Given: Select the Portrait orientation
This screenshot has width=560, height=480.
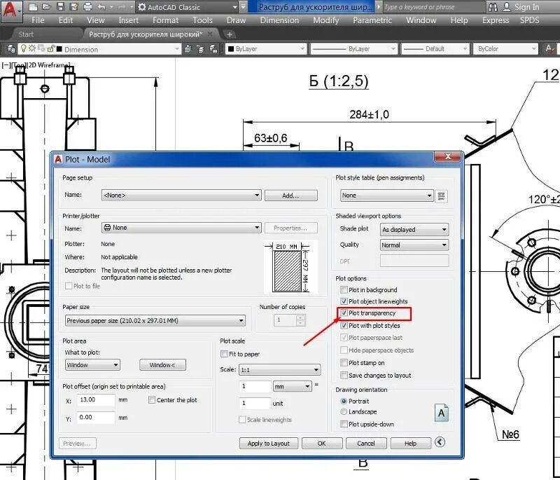Looking at the screenshot, I should (x=344, y=401).
